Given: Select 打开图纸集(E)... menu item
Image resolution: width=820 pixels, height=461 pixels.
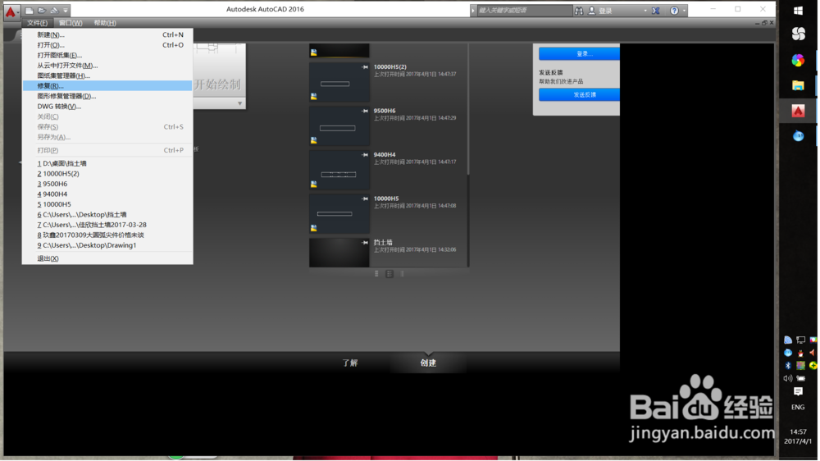Looking at the screenshot, I should [x=107, y=56].
